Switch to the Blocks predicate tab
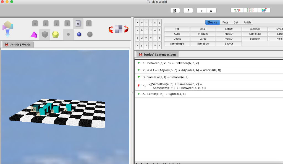This screenshot has height=164, width=283. click(x=212, y=22)
